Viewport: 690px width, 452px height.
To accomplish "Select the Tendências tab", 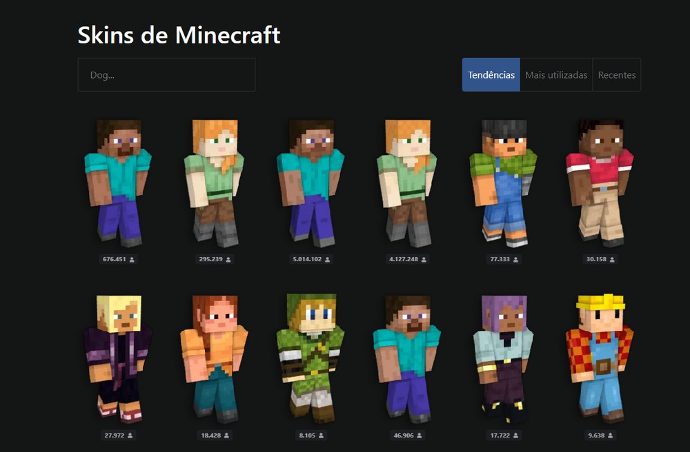I will click(x=490, y=74).
